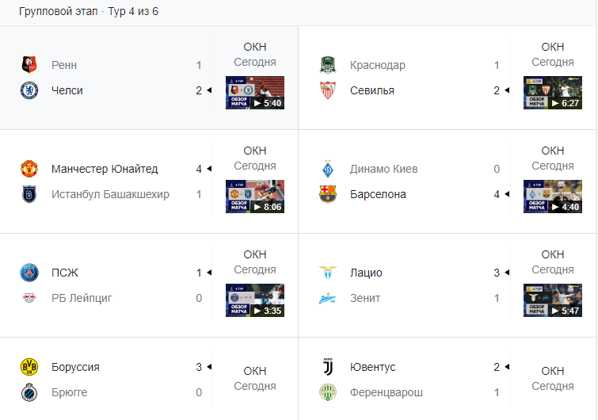Viewport: 598px width, 420px height.
Task: Play the Rennes vs Chelsea 5:40 highlights
Action: click(x=254, y=93)
